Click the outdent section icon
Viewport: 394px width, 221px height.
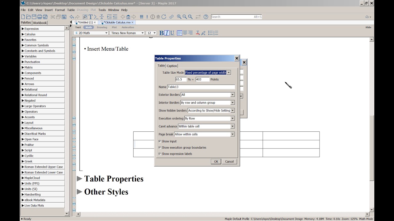click(x=115, y=17)
